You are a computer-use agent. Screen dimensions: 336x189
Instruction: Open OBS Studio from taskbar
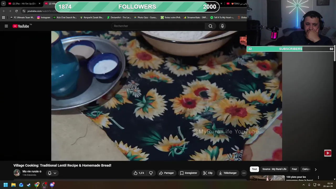[x=44, y=185]
